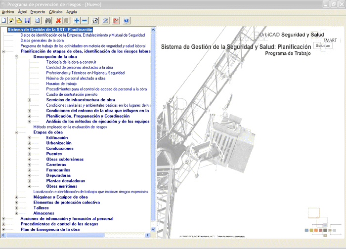Click the wizard wand toolbar icon
The height and width of the screenshot is (249, 346).
[x=11, y=21]
